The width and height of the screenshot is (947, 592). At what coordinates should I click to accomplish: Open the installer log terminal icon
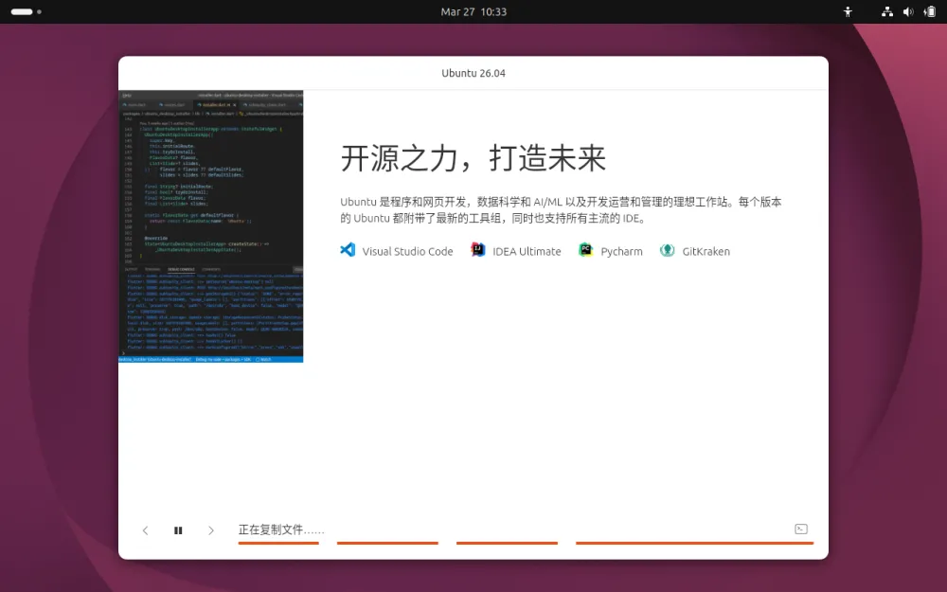801,529
